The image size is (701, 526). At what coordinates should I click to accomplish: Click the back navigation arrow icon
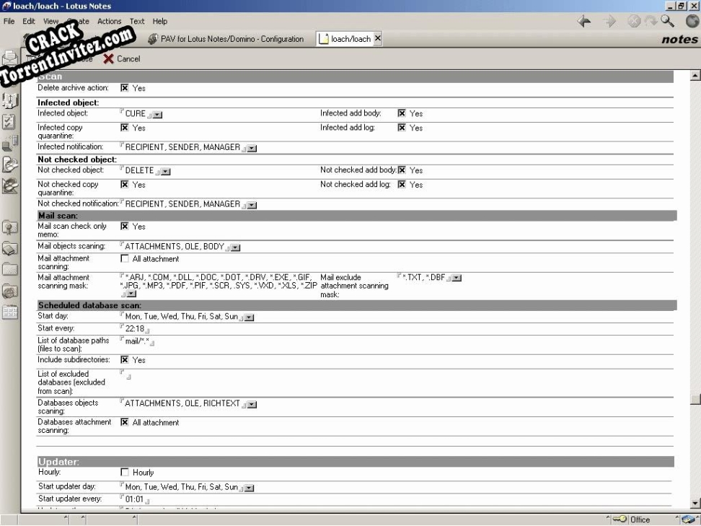point(584,20)
